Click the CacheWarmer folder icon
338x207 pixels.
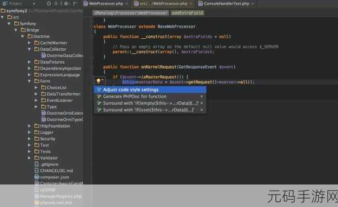37,43
